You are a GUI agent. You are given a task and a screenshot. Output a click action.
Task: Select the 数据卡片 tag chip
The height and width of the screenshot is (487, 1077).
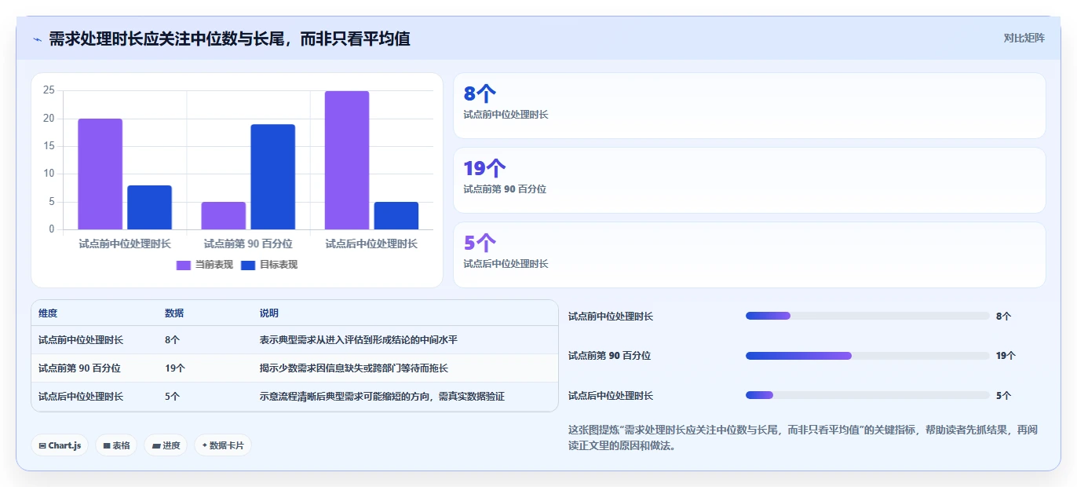[x=223, y=445]
